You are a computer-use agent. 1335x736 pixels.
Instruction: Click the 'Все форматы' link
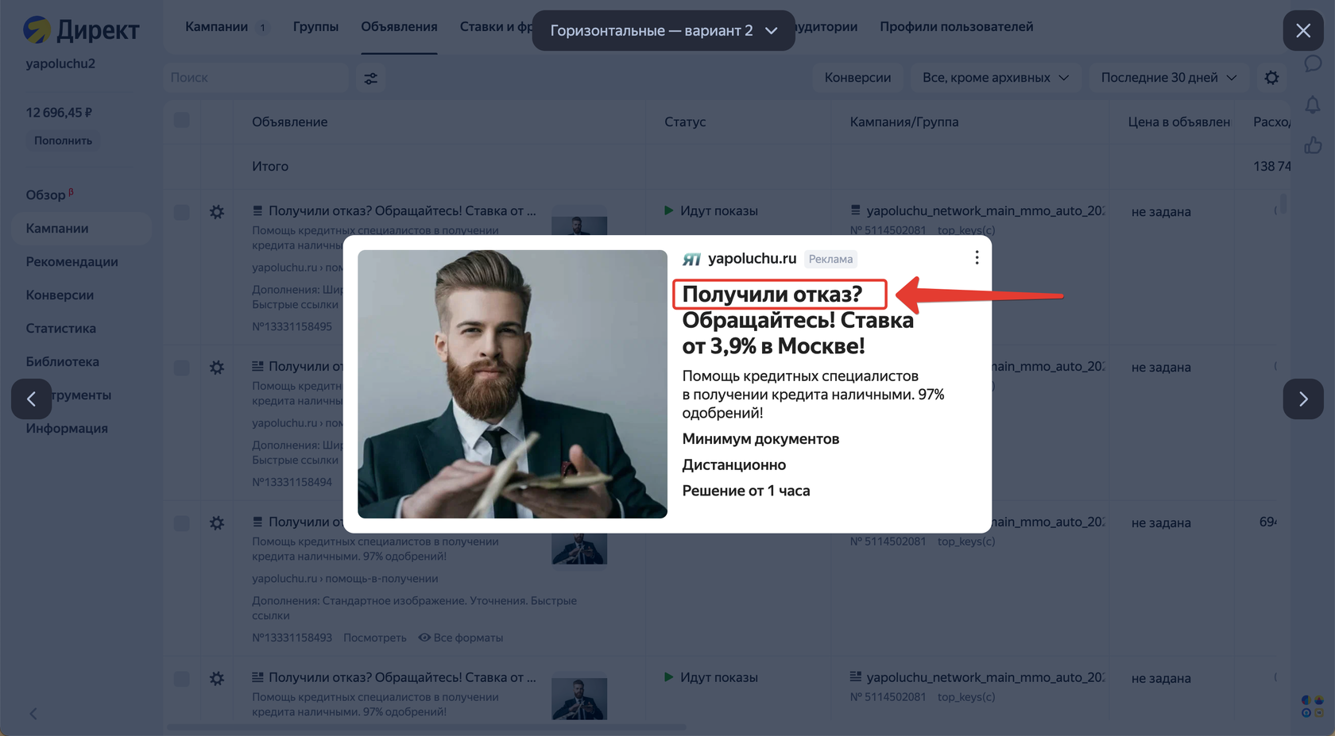[461, 638]
